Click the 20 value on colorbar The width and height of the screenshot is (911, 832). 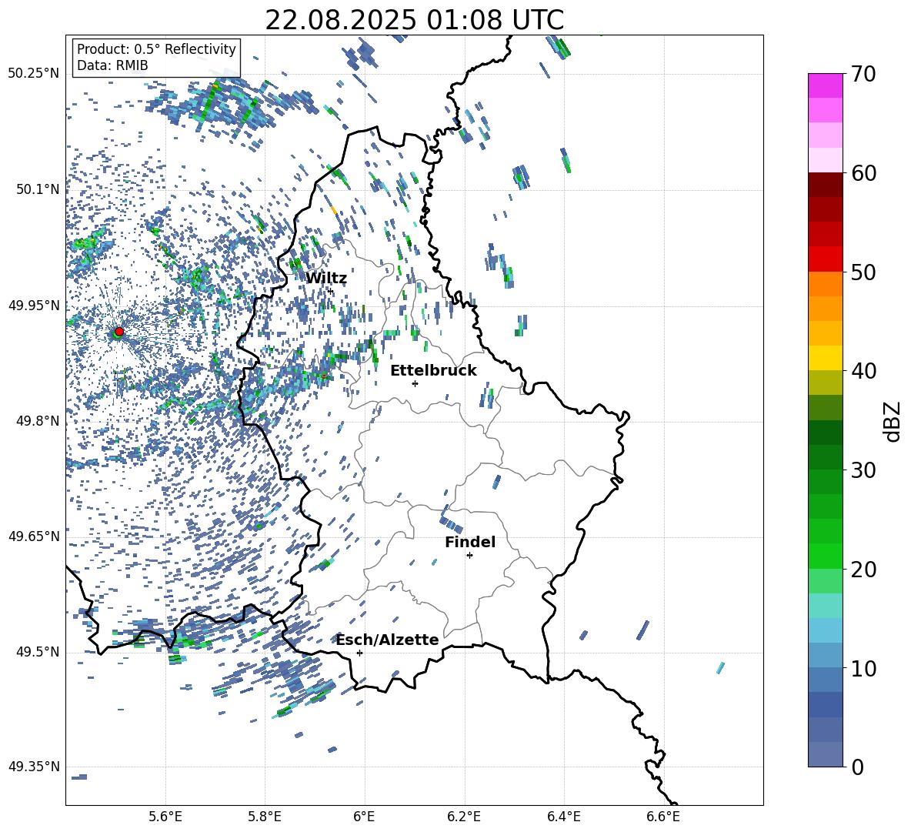[x=863, y=570]
